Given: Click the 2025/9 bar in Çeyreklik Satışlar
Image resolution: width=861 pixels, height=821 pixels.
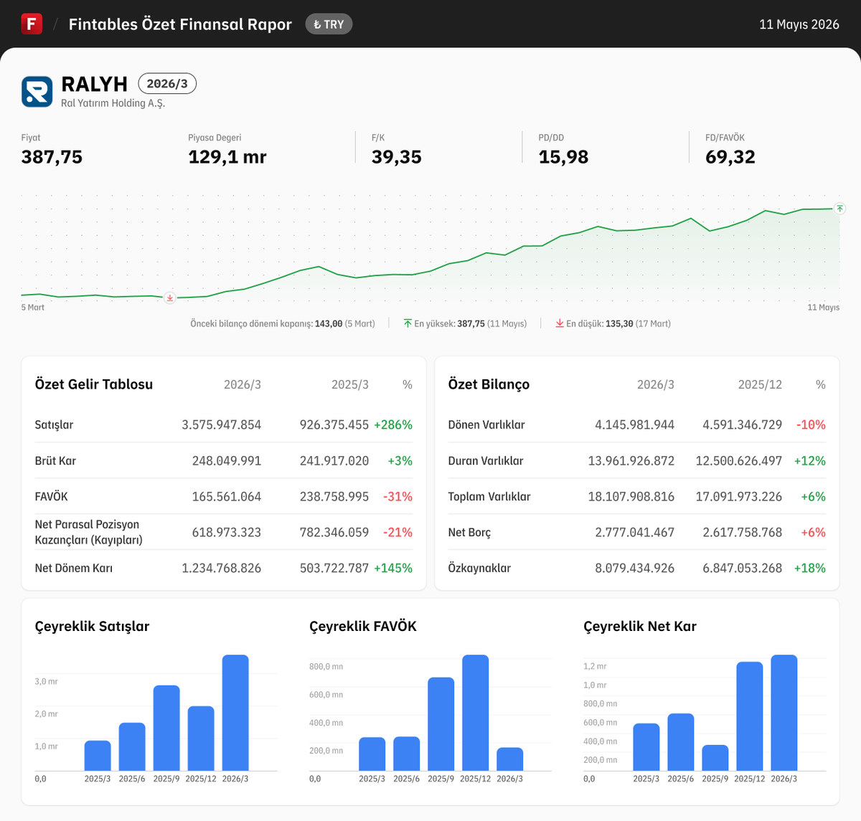Looking at the screenshot, I should pyautogui.click(x=166, y=728).
